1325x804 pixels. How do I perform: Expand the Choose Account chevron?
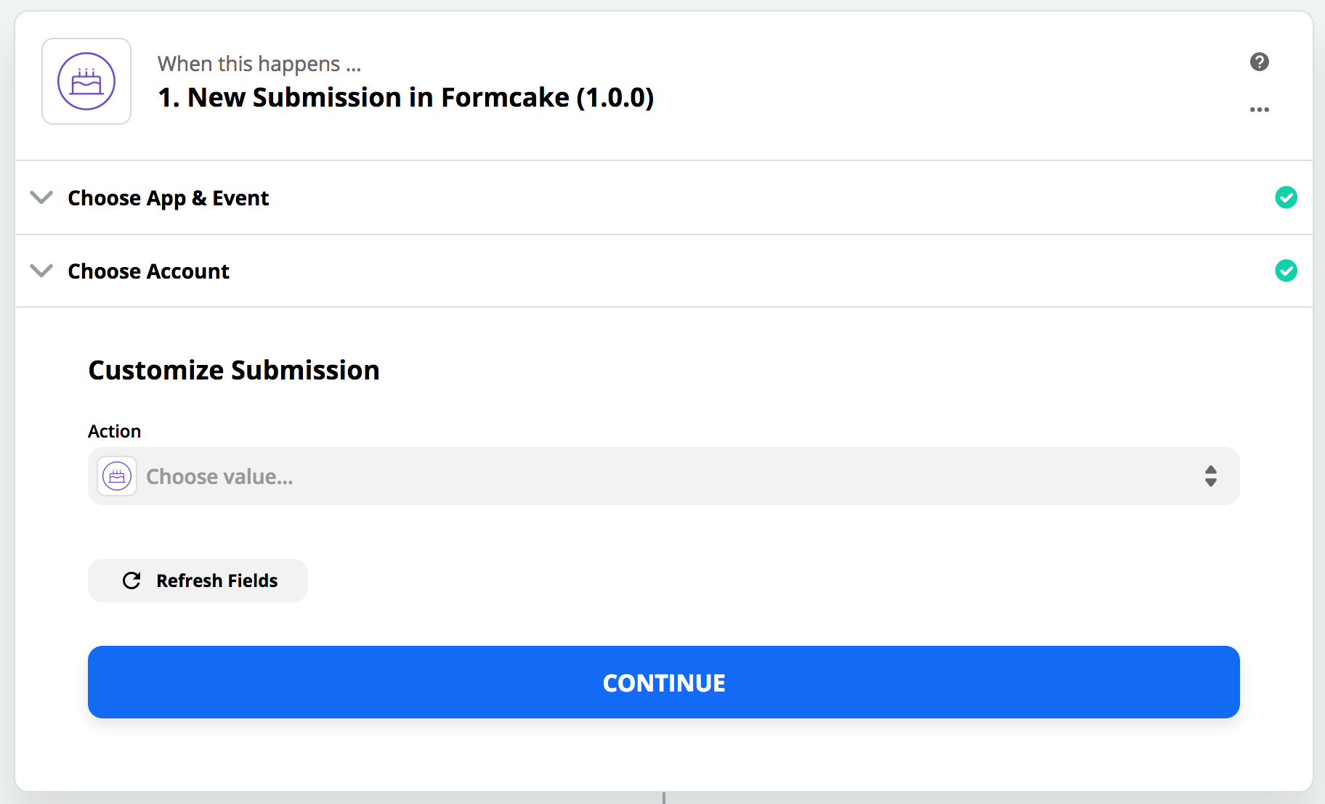(x=41, y=271)
